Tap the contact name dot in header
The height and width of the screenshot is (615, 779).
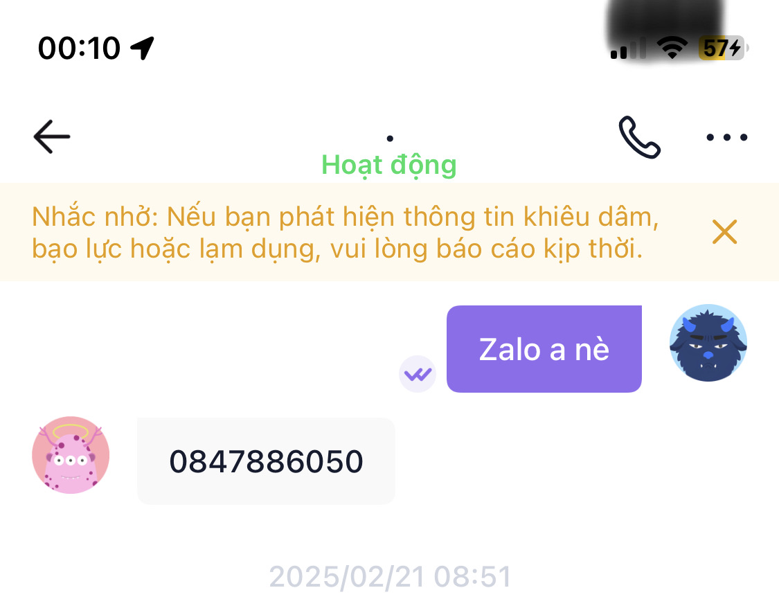pyautogui.click(x=390, y=139)
